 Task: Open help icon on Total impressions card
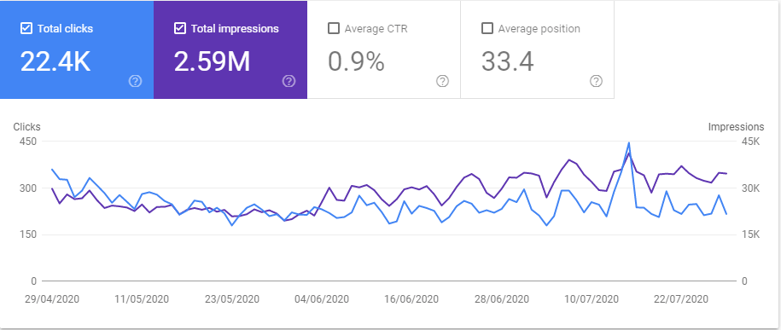289,81
